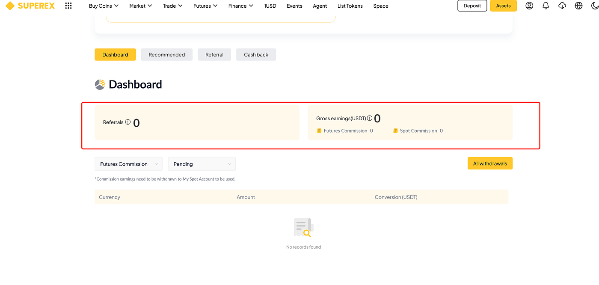The width and height of the screenshot is (599, 285).
Task: Click the download app icon
Action: pos(562,6)
